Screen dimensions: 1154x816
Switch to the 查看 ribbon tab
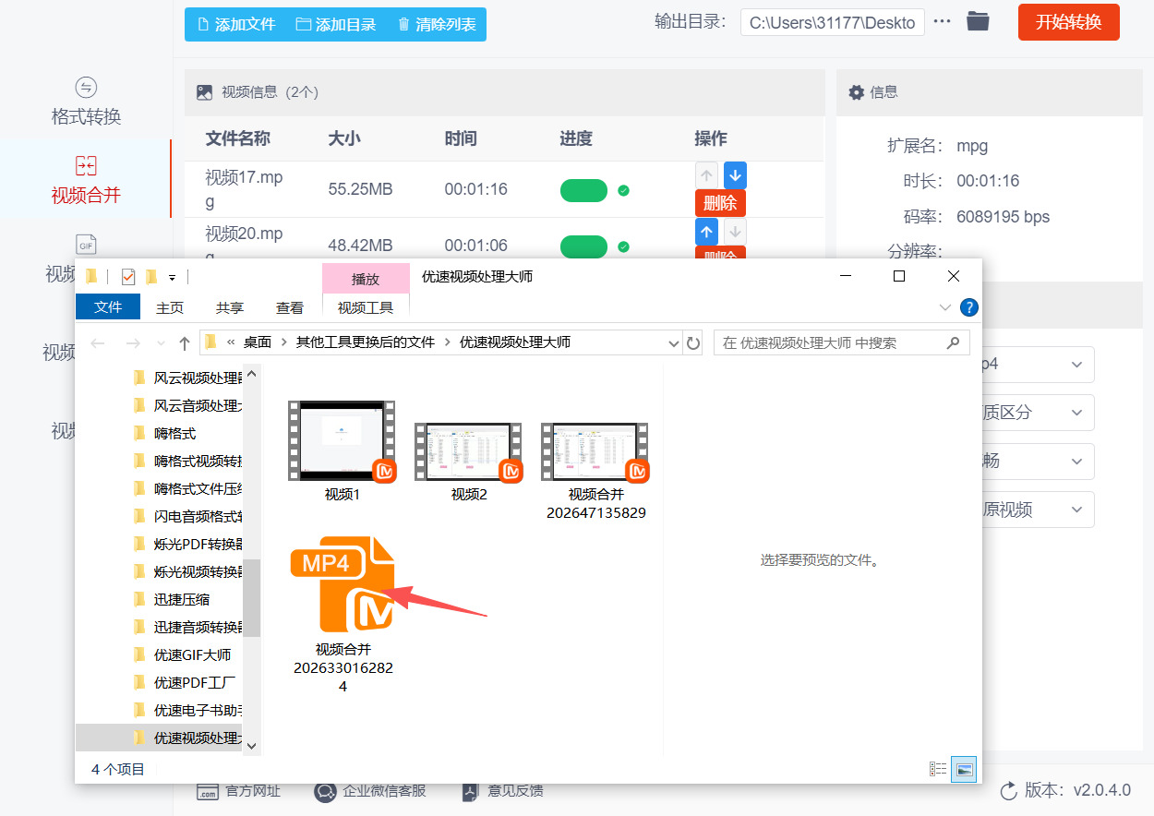(x=289, y=307)
